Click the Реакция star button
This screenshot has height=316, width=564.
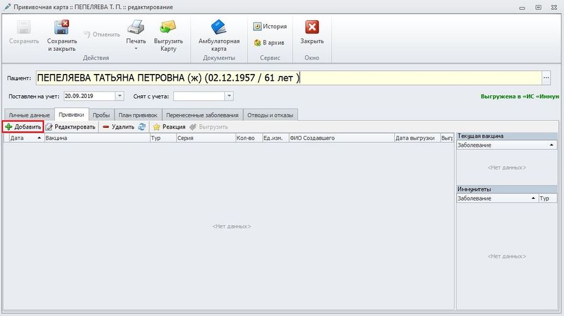coord(169,127)
